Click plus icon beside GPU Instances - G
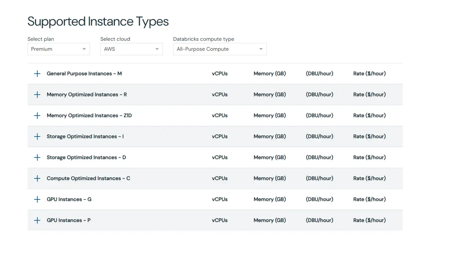The image size is (455, 257). point(37,199)
